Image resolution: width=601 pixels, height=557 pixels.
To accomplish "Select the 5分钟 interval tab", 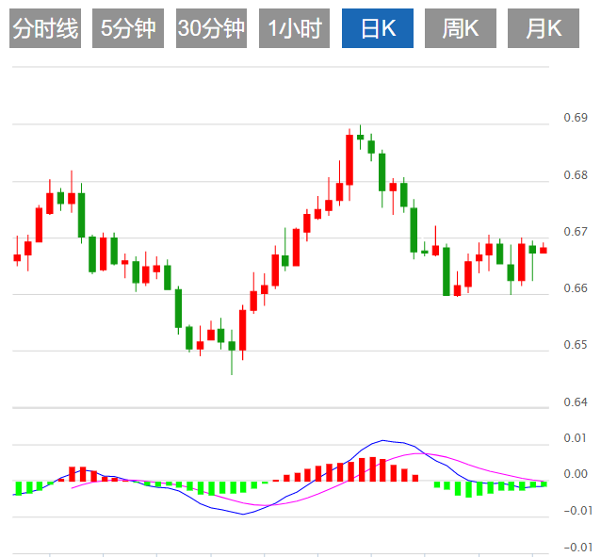I will tap(128, 28).
